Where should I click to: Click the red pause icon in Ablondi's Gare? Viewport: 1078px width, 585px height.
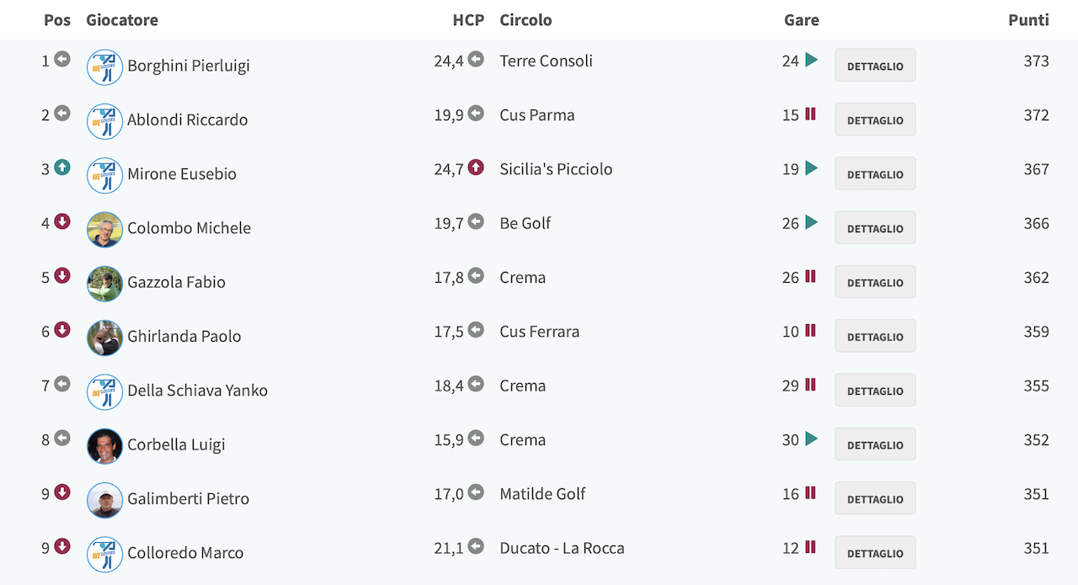click(810, 114)
